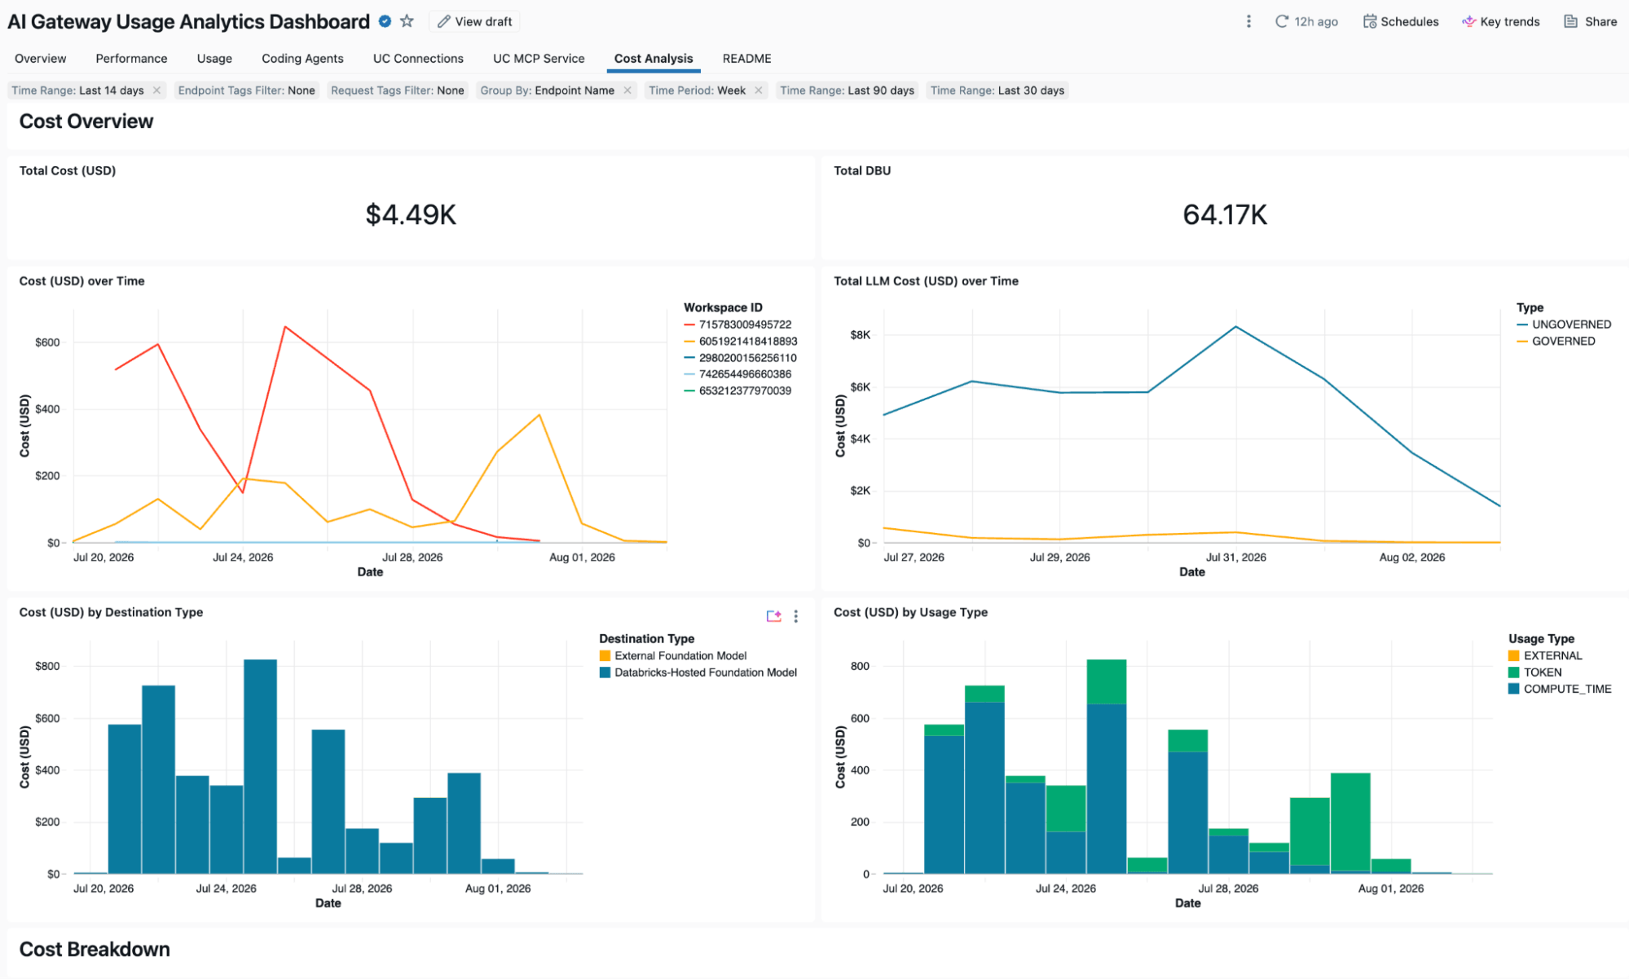Click the Cost (USD) over Time chart title
Screen dimensions: 1629x979
(82, 281)
